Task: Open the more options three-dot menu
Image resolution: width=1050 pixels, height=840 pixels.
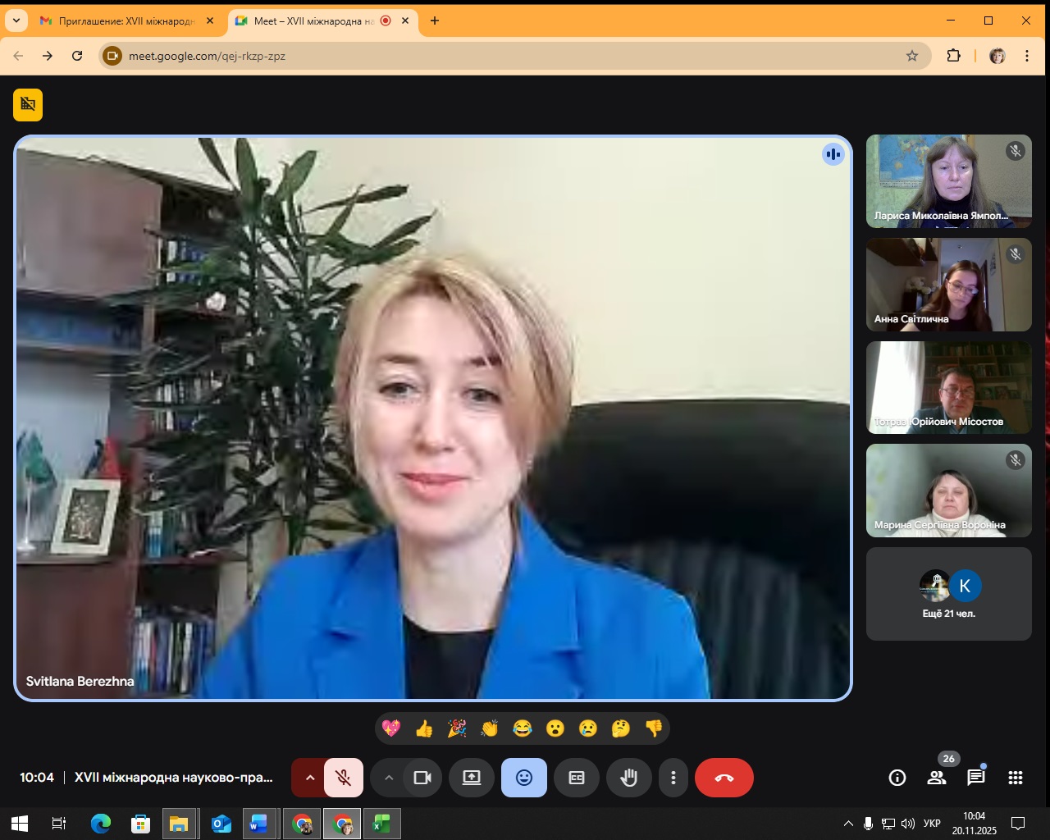Action: 673,778
